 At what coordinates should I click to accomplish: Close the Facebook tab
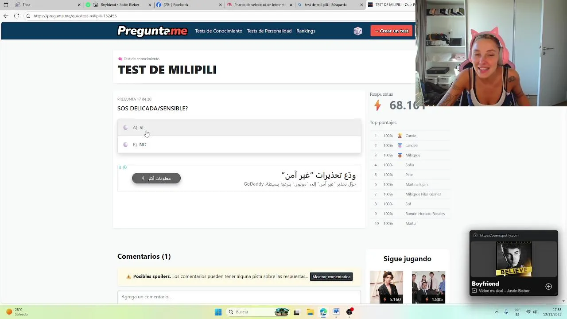pos(220,5)
